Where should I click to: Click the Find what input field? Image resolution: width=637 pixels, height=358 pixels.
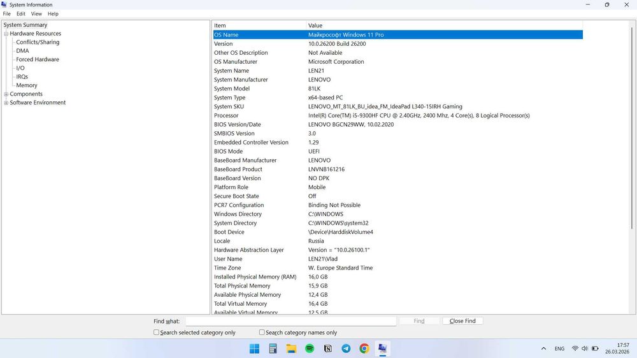(291, 321)
